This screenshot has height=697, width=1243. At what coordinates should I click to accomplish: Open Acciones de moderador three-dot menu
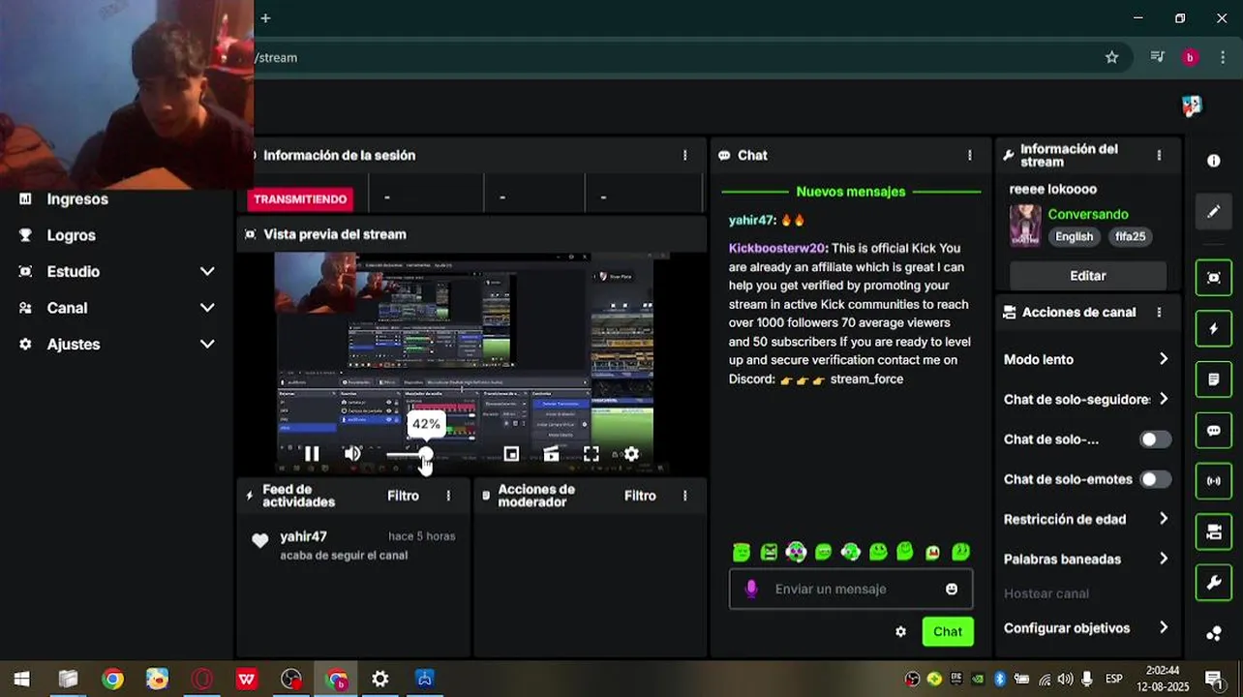pos(684,496)
